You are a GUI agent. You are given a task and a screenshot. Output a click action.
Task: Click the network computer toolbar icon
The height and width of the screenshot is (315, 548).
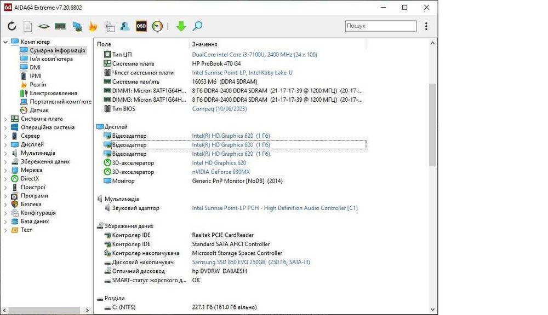tap(77, 26)
